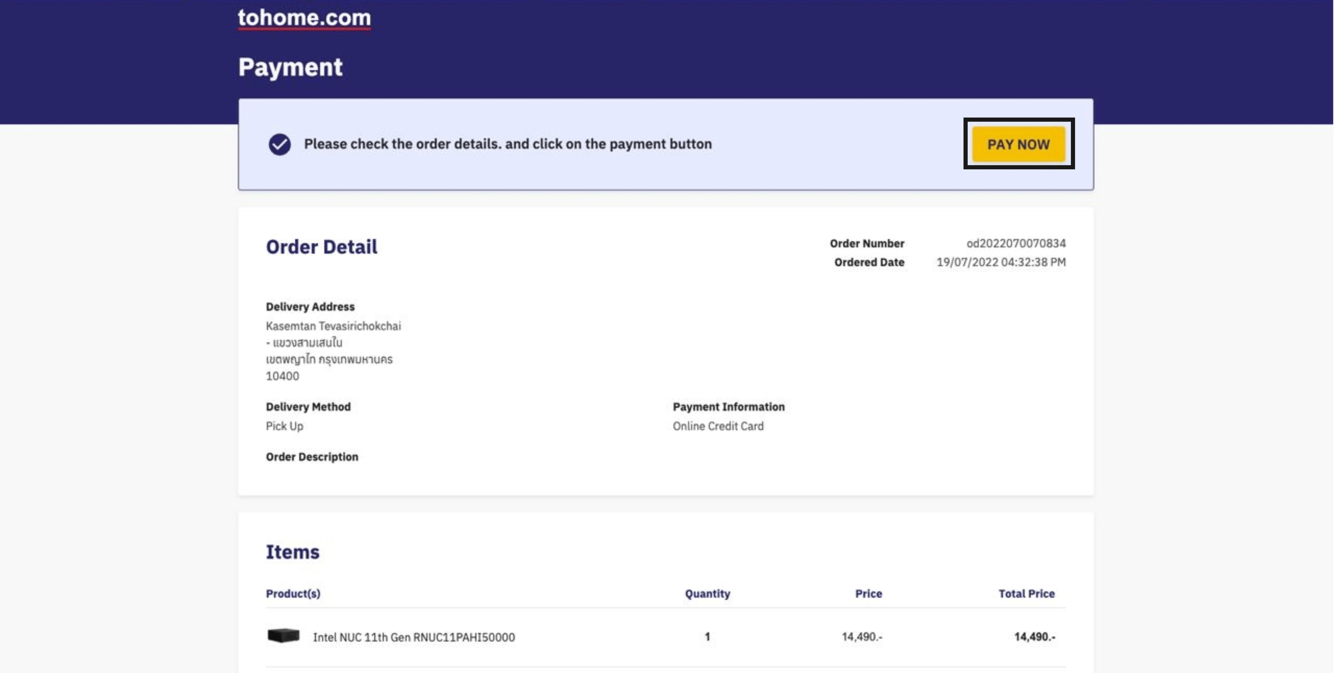Click the PAY NOW button

1018,144
